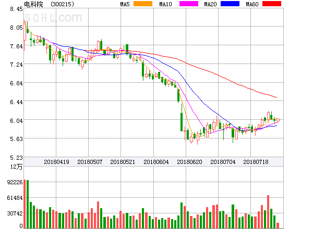Viewport: 313px width, 229px height.
Task: Click the last red candlestick near 6.04
Action: 278,120
